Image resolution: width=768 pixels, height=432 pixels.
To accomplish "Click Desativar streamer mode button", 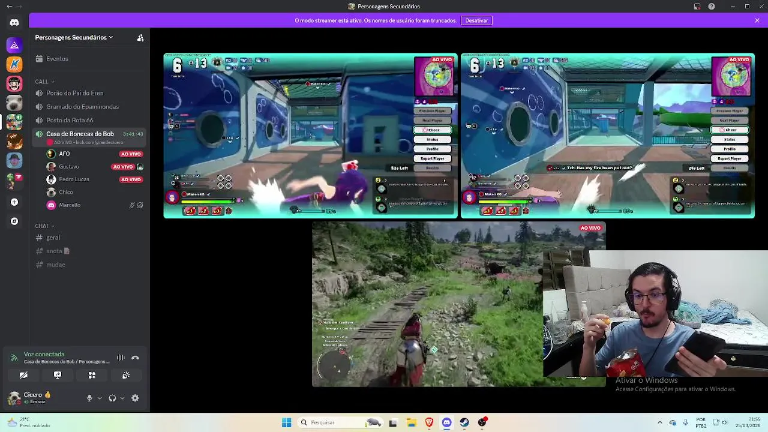I will click(x=476, y=20).
